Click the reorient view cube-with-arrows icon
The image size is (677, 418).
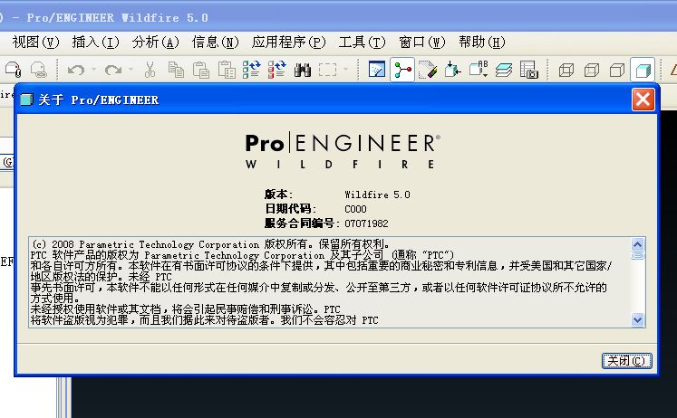[x=452, y=70]
